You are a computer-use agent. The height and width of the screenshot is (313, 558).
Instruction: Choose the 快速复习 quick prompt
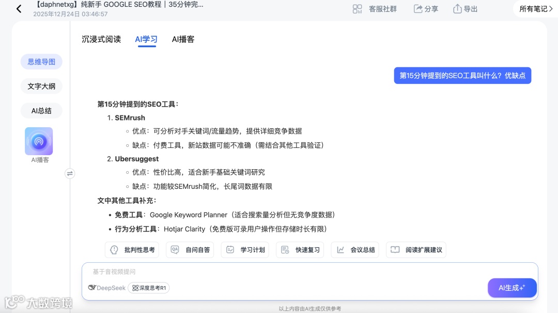[x=300, y=250]
